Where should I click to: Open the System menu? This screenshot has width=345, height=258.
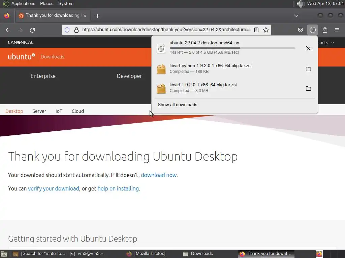tap(66, 3)
